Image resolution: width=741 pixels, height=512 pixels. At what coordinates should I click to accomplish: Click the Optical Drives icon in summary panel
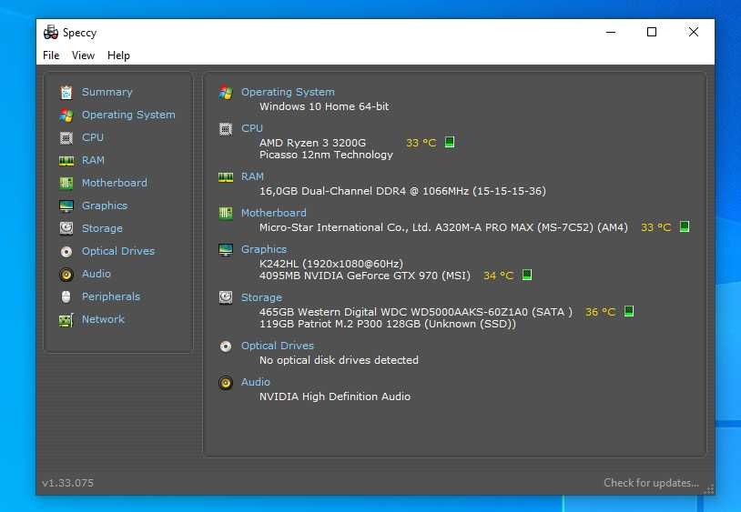tap(226, 346)
